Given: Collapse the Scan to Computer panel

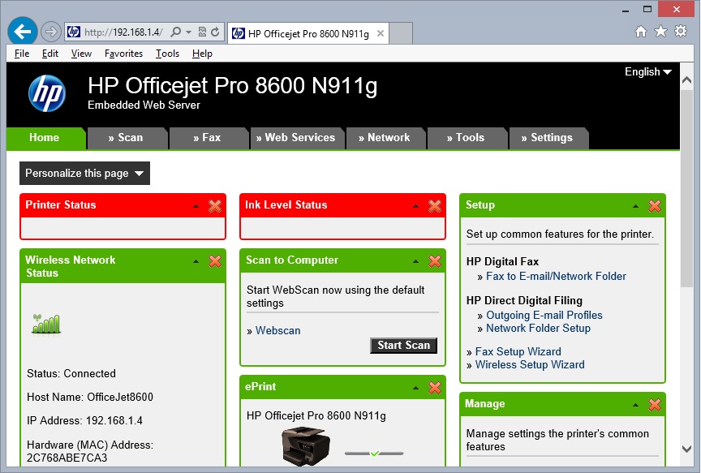Looking at the screenshot, I should coord(415,261).
